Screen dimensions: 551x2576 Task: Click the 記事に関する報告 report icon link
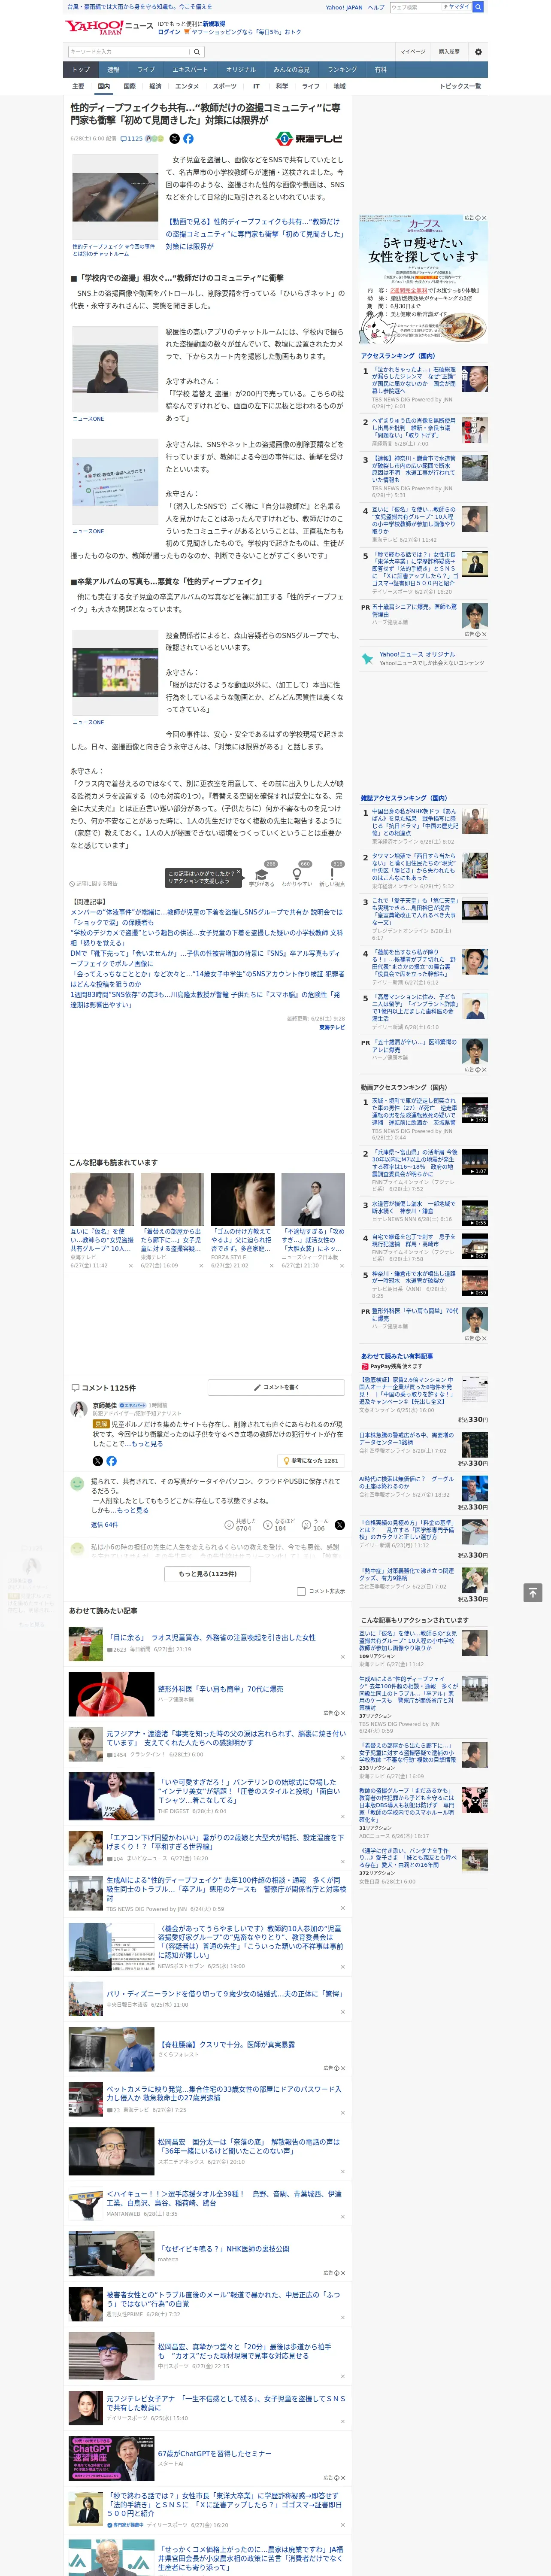click(x=94, y=884)
